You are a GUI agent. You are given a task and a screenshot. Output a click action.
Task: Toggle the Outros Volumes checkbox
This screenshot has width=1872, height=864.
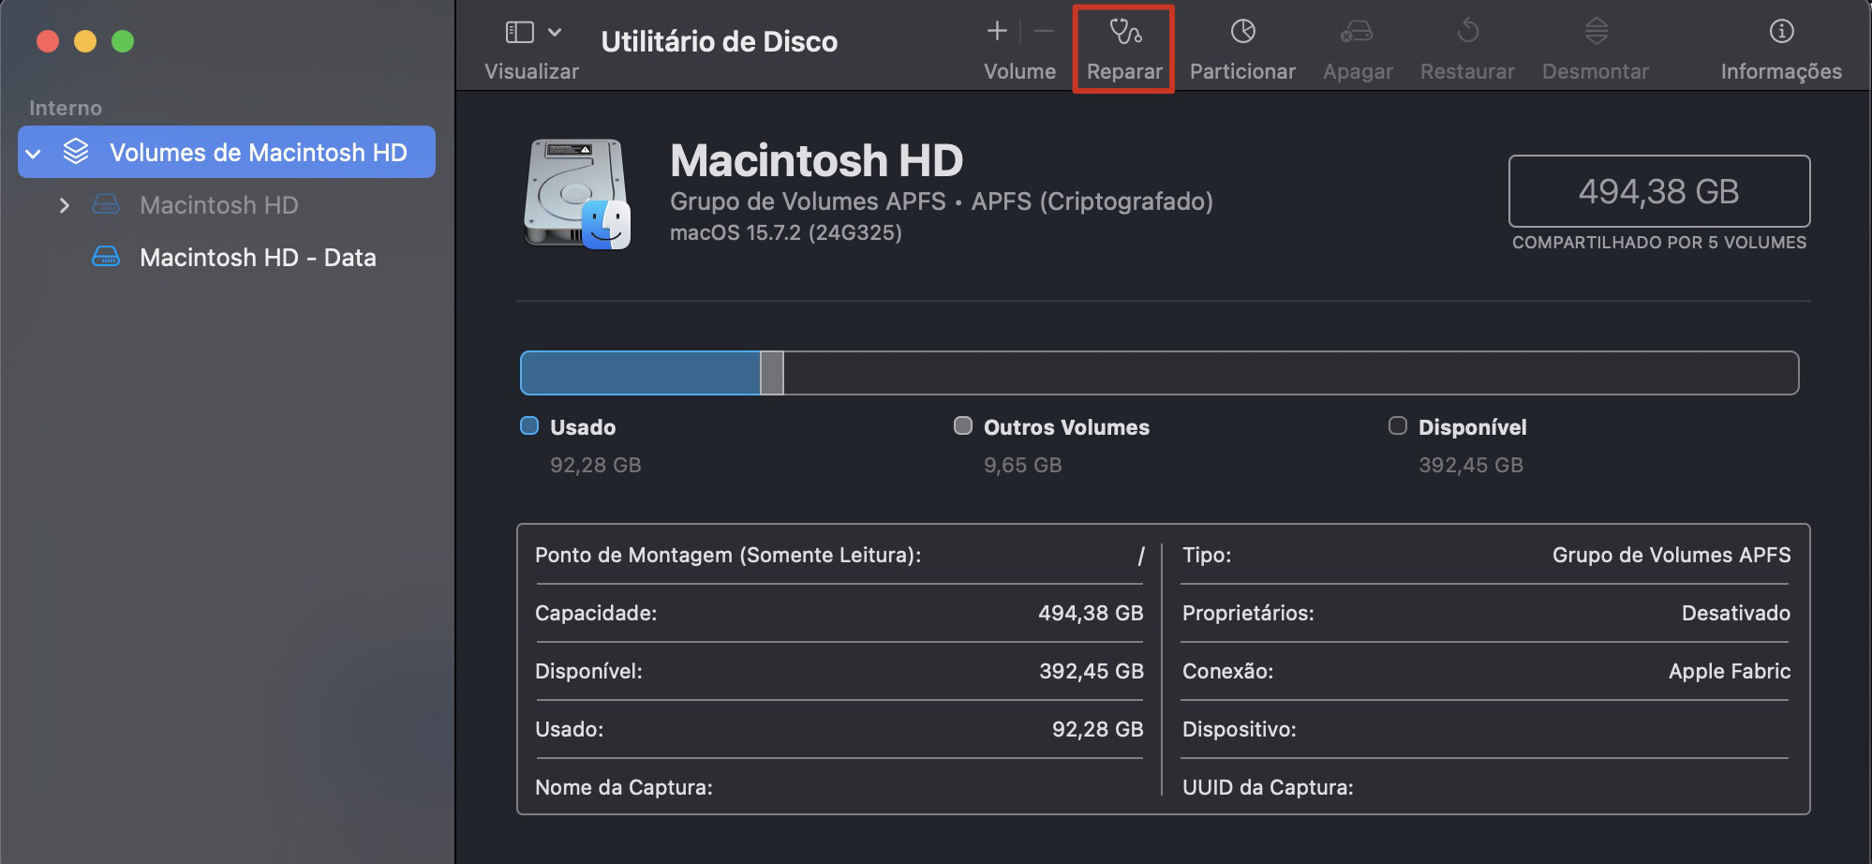[x=962, y=426]
